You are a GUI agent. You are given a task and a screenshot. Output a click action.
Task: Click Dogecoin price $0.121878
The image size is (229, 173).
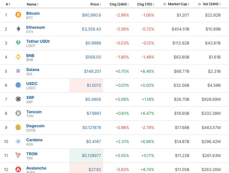click(x=92, y=128)
